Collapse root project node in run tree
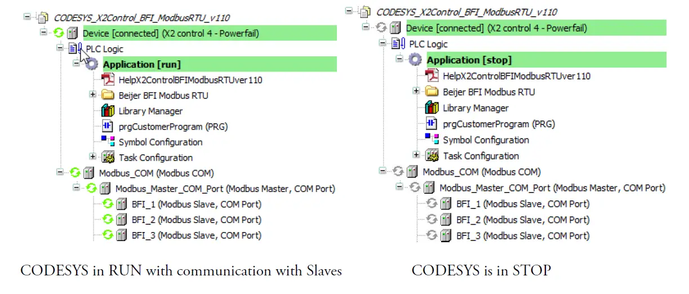Viewport: 689px width, 294px height. coord(27,17)
